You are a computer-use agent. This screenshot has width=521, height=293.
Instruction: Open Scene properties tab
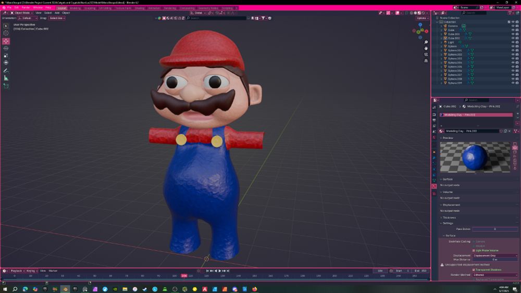tap(435, 132)
